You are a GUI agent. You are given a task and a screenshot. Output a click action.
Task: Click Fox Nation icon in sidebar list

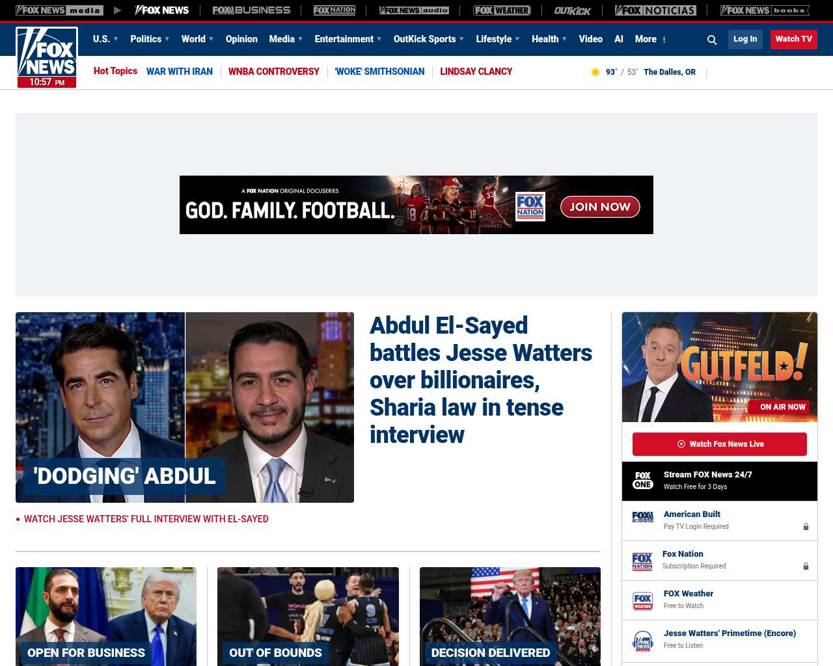642,561
